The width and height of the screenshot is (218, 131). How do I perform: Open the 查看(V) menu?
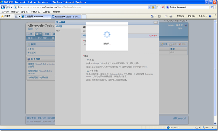[x=25, y=12]
